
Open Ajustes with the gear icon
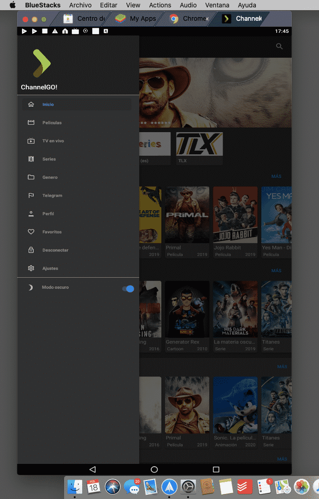point(31,268)
